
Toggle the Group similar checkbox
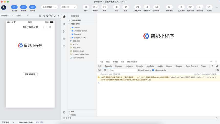(x=153, y=70)
